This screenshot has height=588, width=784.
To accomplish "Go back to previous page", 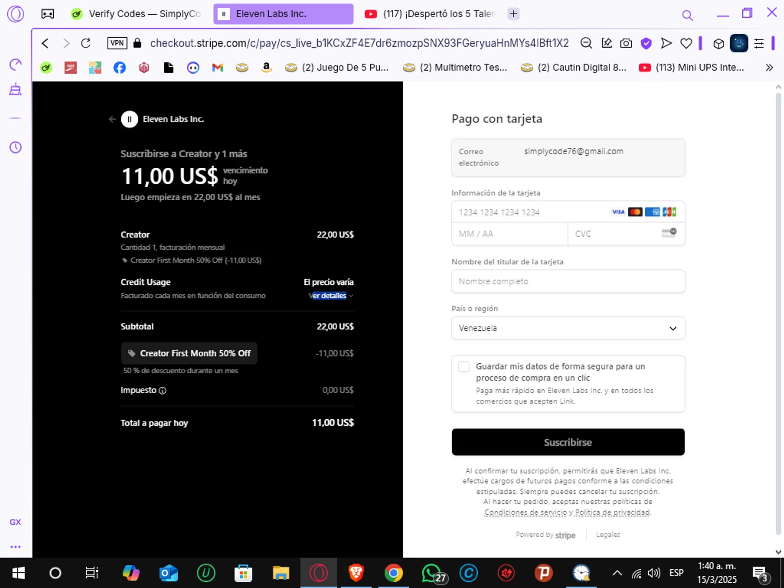I will tap(45, 43).
